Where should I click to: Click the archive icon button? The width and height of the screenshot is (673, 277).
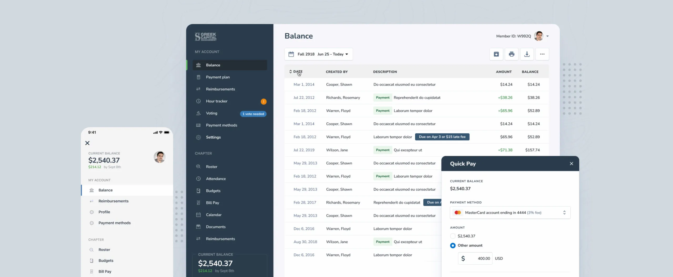[496, 54]
